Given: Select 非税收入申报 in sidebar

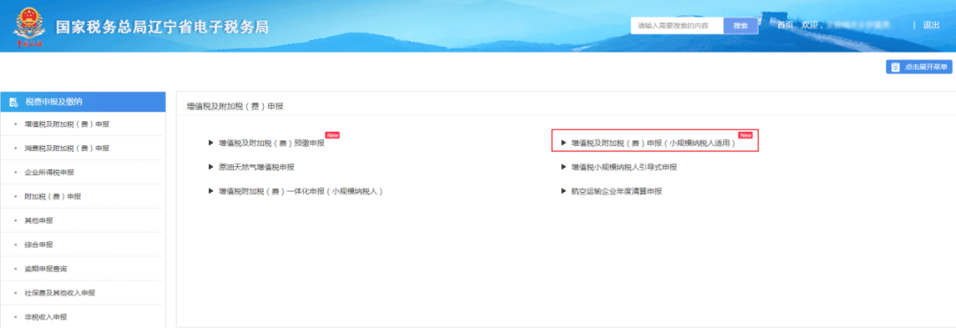Looking at the screenshot, I should 46,317.
